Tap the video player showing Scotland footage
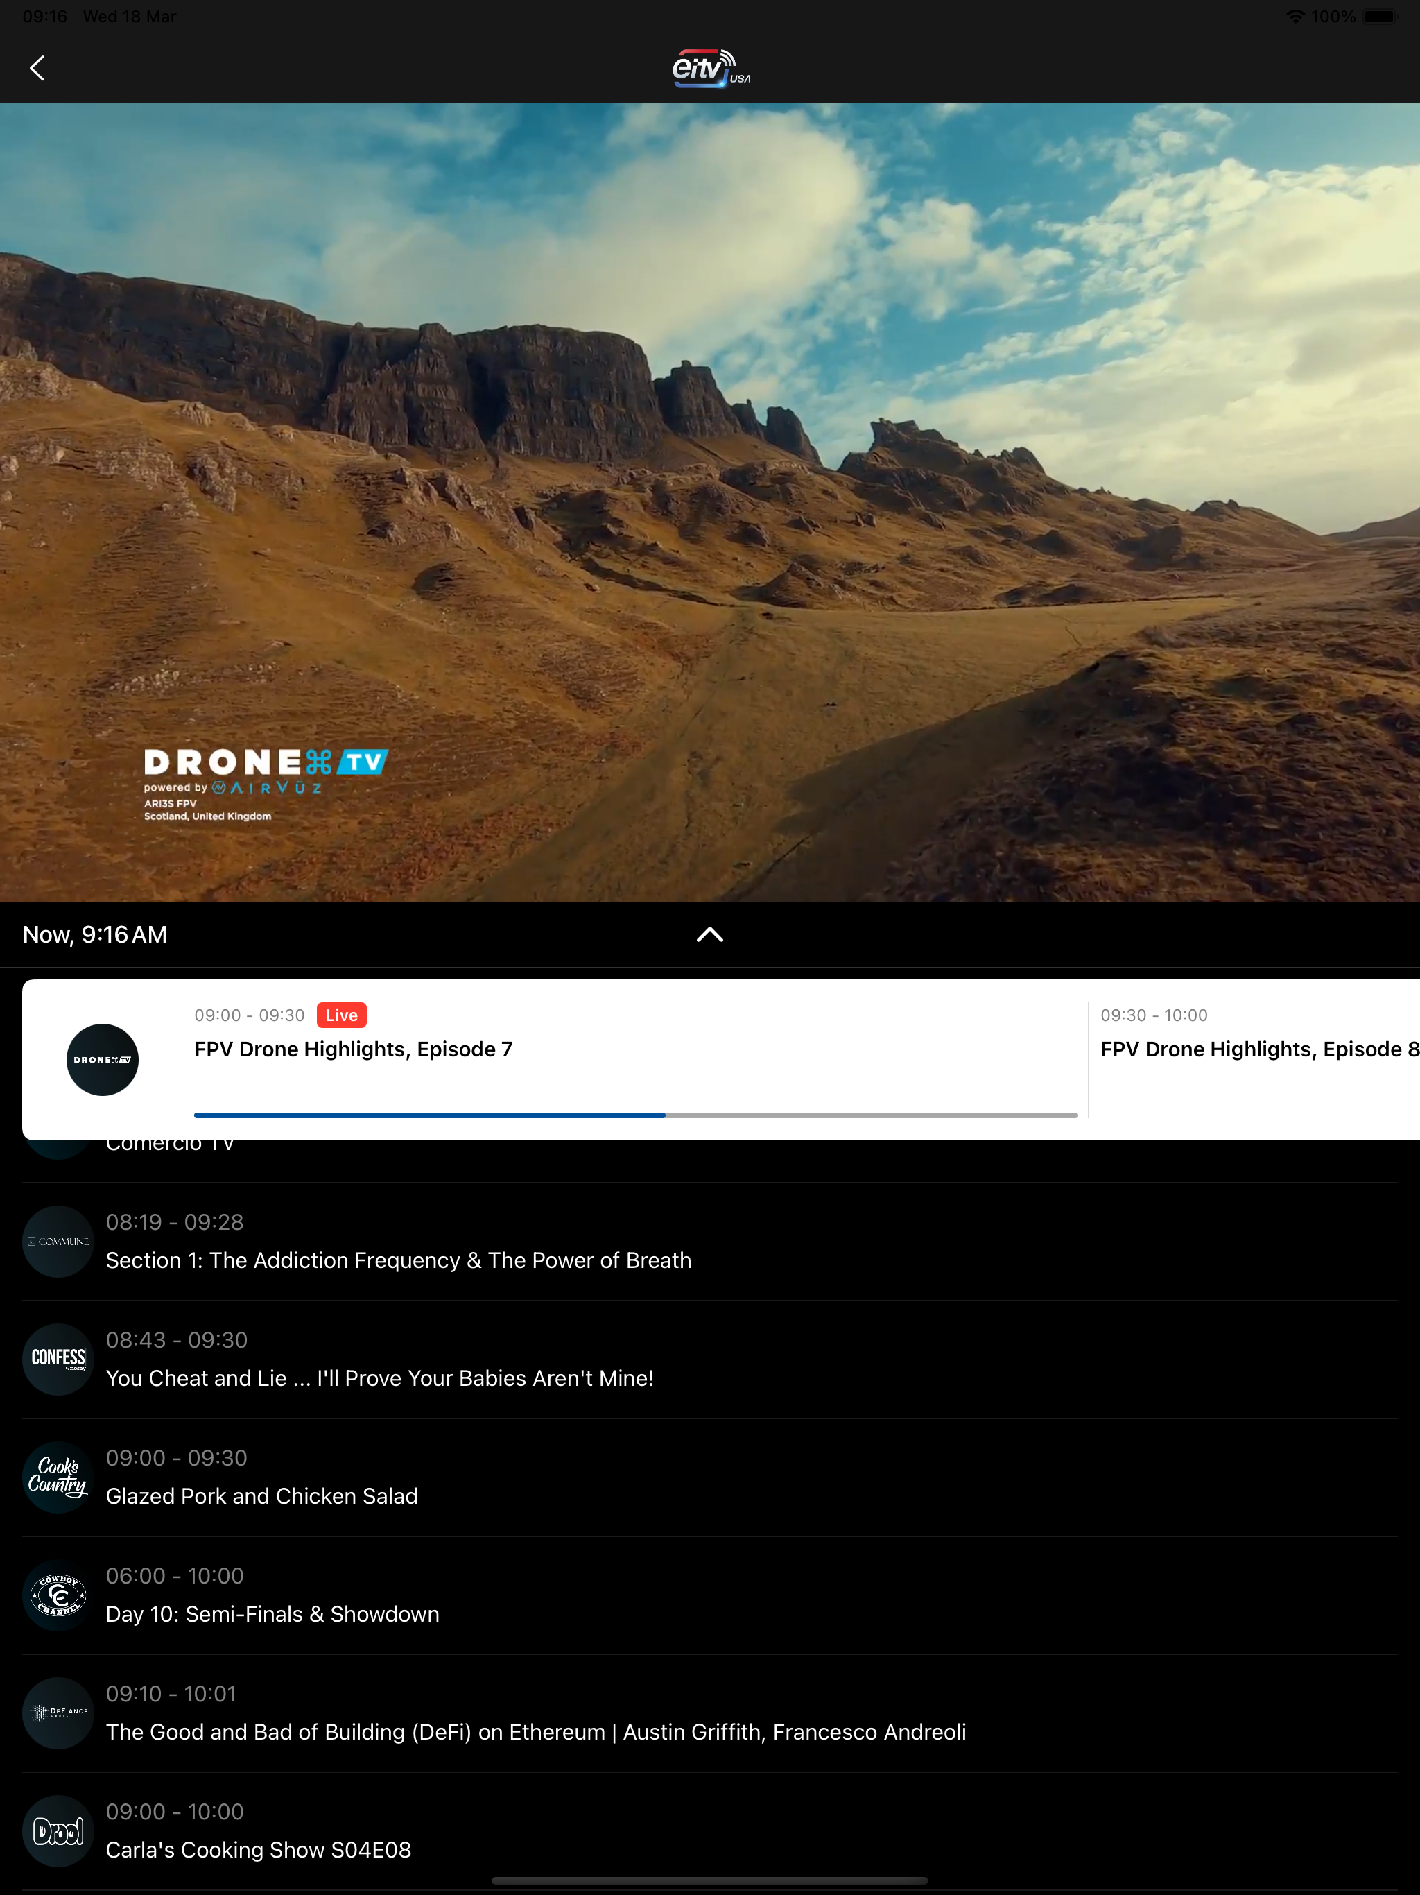Screen dimensions: 1420x1895 coord(710,502)
